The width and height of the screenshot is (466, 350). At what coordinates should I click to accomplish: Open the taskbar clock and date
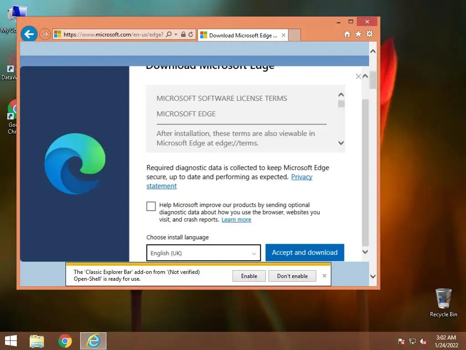(446, 341)
